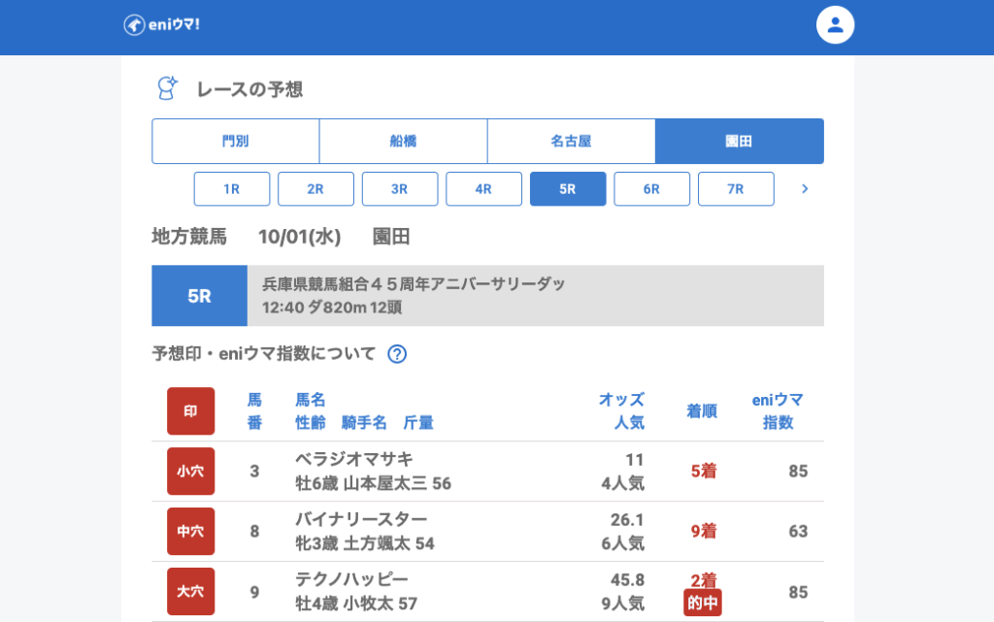This screenshot has width=994, height=622.
Task: Click the race prediction jockey icon
Action: point(168,88)
